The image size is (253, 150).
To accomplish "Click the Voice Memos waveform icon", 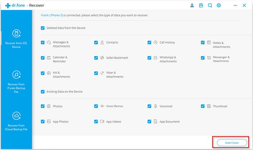I will (102, 106).
